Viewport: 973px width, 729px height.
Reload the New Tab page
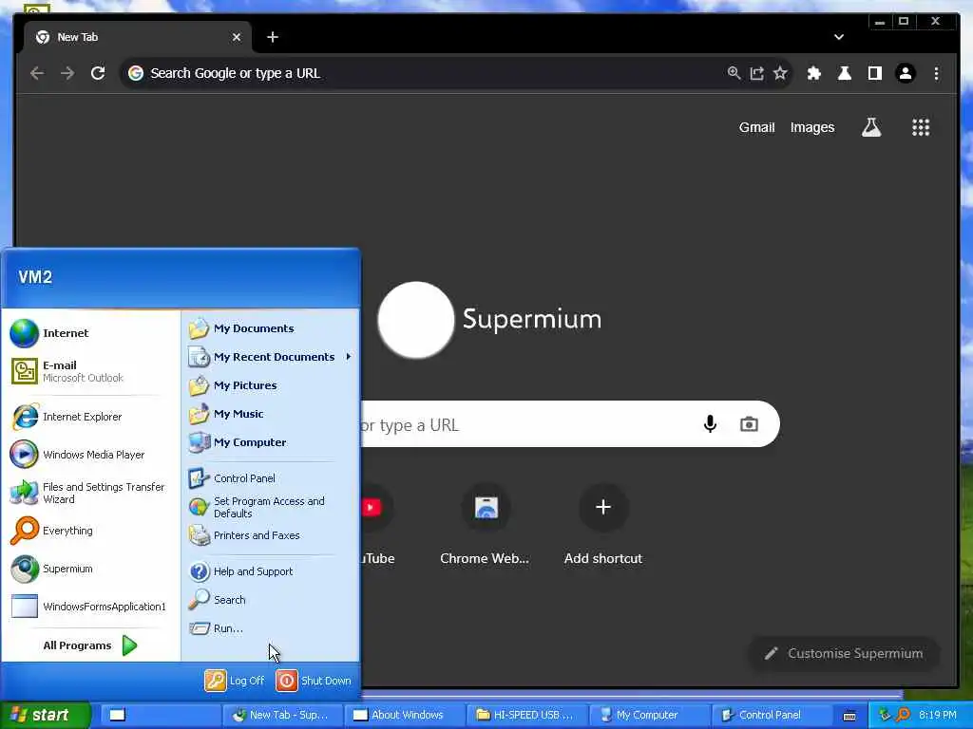[98, 73]
